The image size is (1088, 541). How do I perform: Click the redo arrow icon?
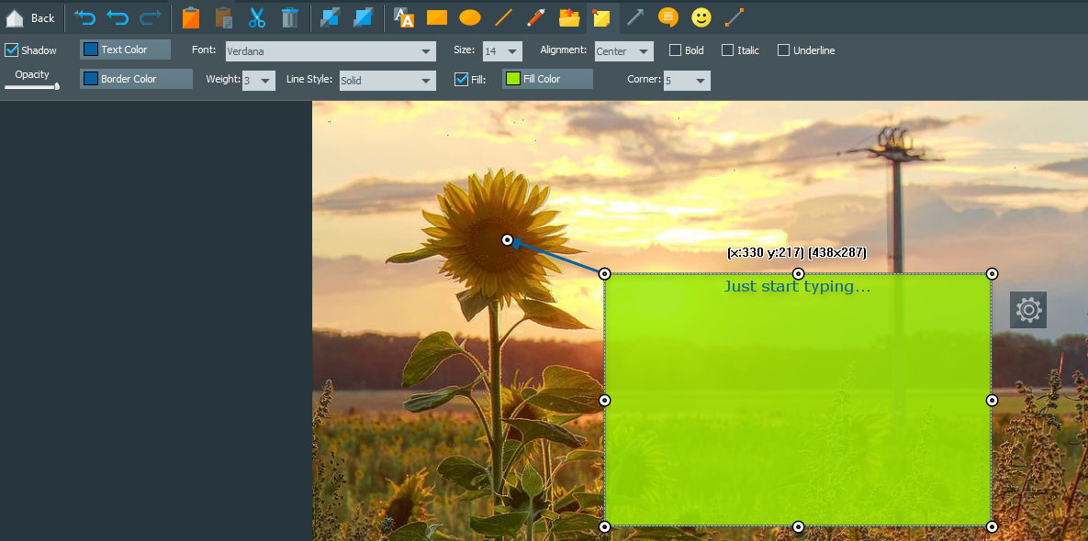click(150, 17)
